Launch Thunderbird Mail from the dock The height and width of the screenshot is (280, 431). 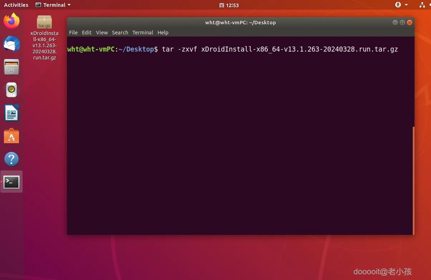[x=11, y=44]
